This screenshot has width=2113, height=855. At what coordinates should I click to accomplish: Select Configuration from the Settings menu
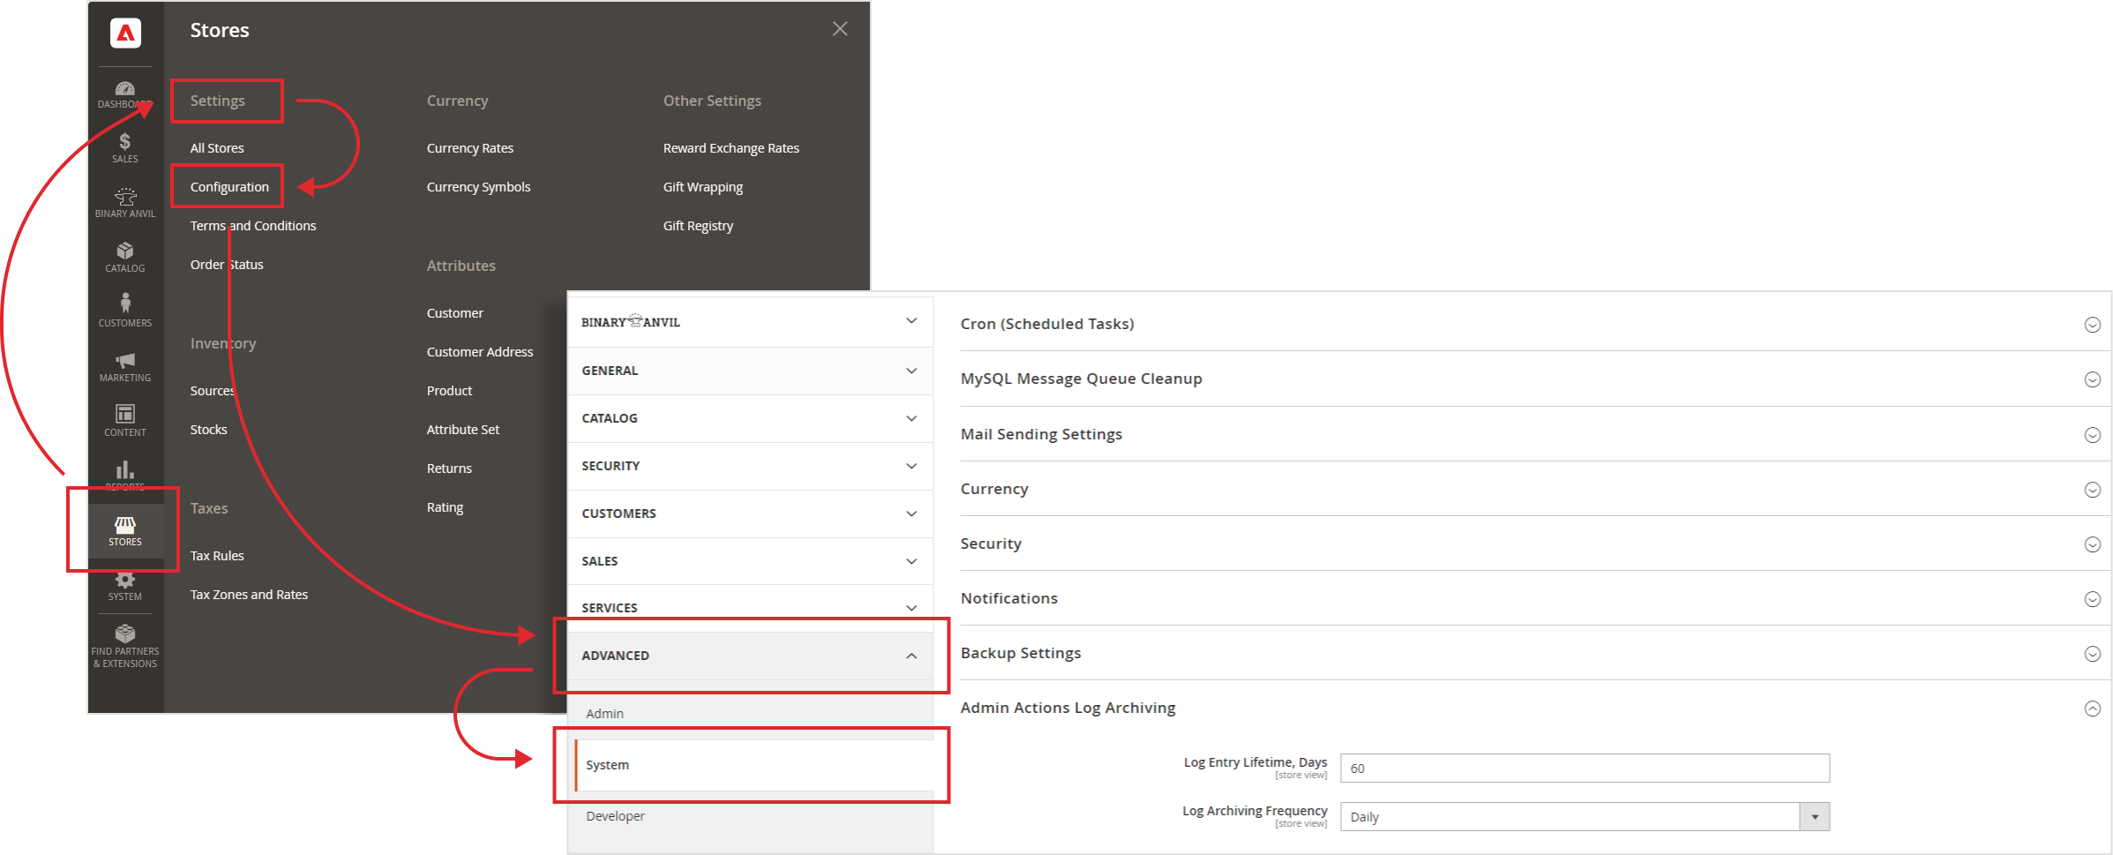pyautogui.click(x=229, y=186)
